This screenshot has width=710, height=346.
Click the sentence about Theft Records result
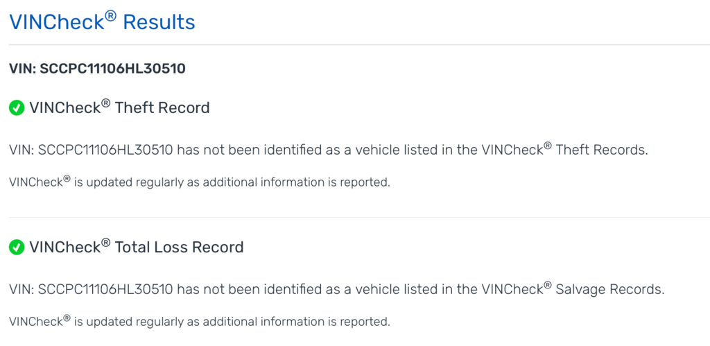(329, 150)
